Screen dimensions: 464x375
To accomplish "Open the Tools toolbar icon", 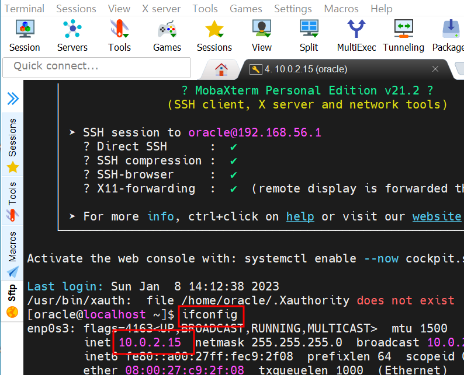I will (x=119, y=36).
